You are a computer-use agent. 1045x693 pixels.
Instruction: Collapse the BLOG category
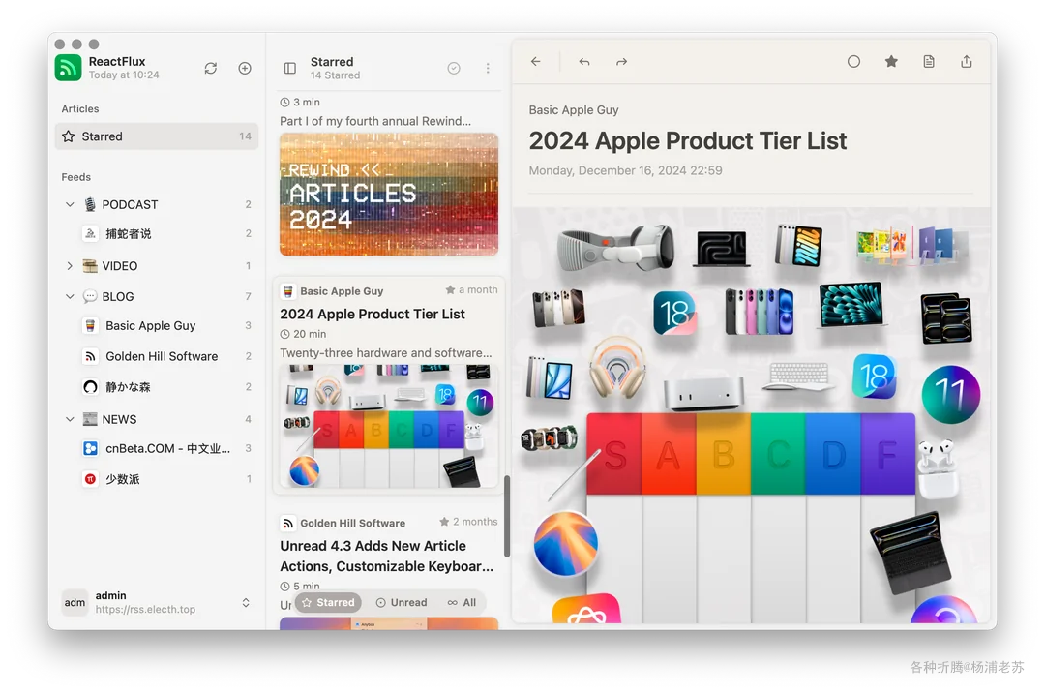coord(70,296)
